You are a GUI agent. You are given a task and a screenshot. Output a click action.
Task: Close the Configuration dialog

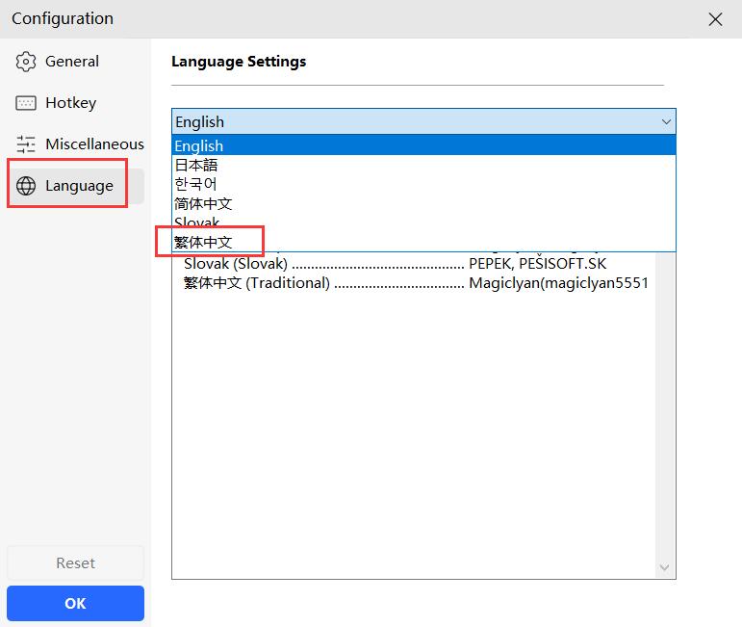[715, 19]
